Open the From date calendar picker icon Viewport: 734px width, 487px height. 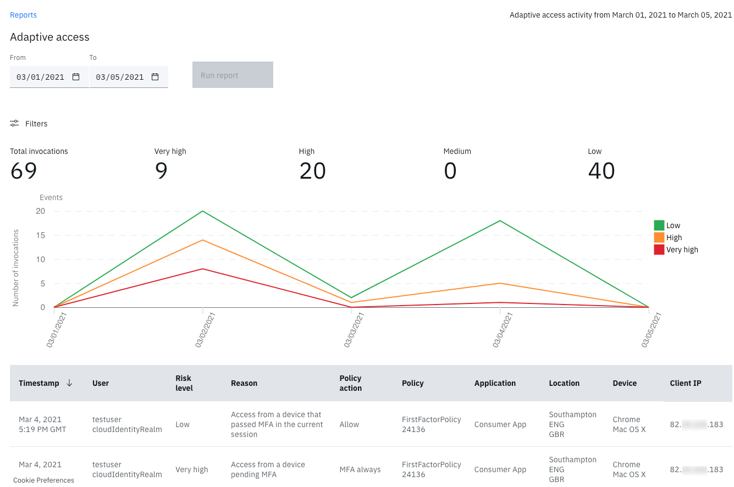tap(76, 77)
